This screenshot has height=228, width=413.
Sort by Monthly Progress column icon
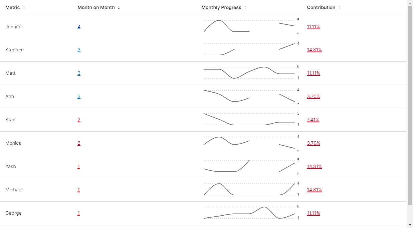coord(245,7)
